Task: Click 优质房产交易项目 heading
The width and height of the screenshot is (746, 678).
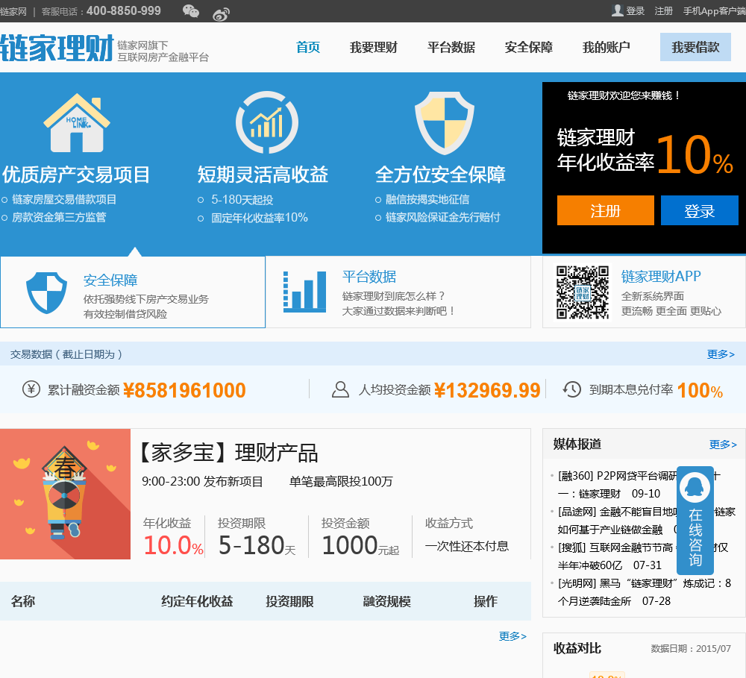Action: point(76,175)
